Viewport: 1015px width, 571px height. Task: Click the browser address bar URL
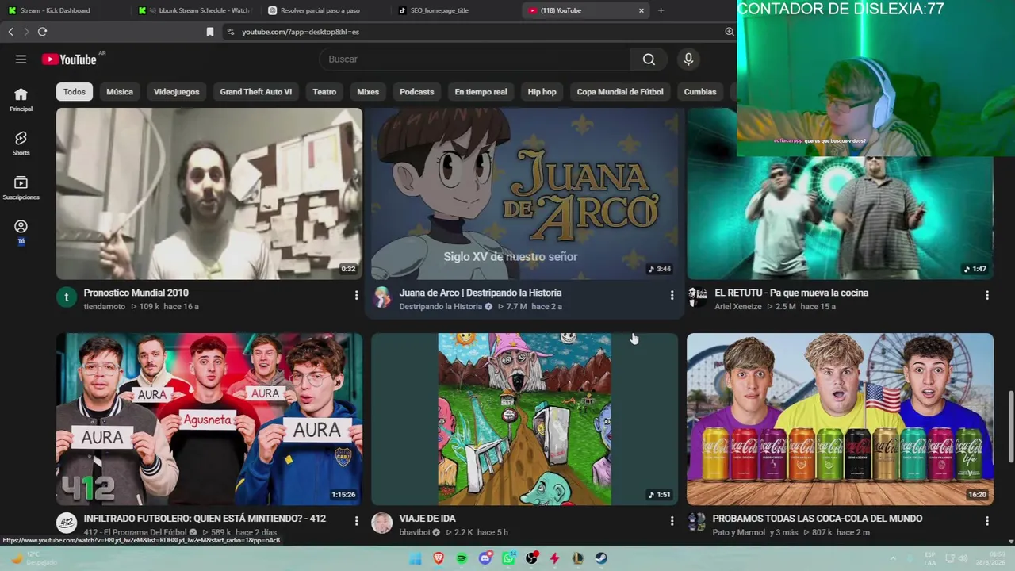tap(301, 32)
